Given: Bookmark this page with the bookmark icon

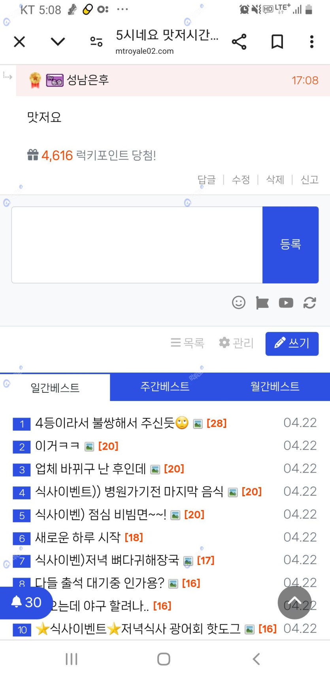Looking at the screenshot, I should [277, 41].
